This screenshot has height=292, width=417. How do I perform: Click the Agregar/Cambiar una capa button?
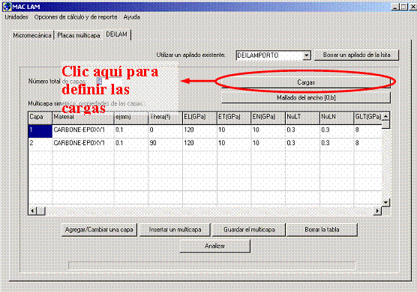point(99,230)
